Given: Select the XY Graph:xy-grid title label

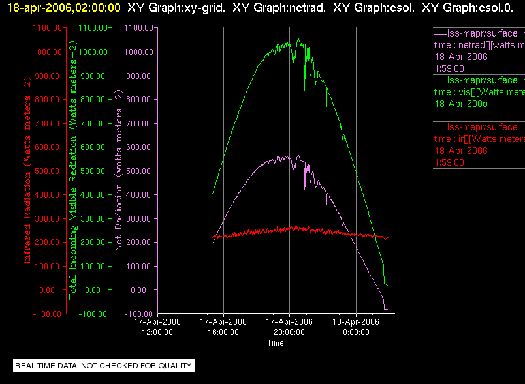Looking at the screenshot, I should (x=176, y=8).
